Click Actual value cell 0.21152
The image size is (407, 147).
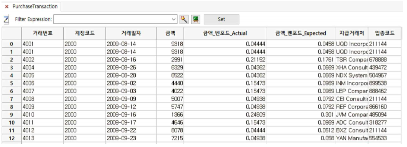click(x=225, y=60)
